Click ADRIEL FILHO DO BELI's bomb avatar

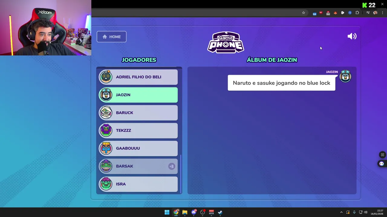tap(106, 77)
